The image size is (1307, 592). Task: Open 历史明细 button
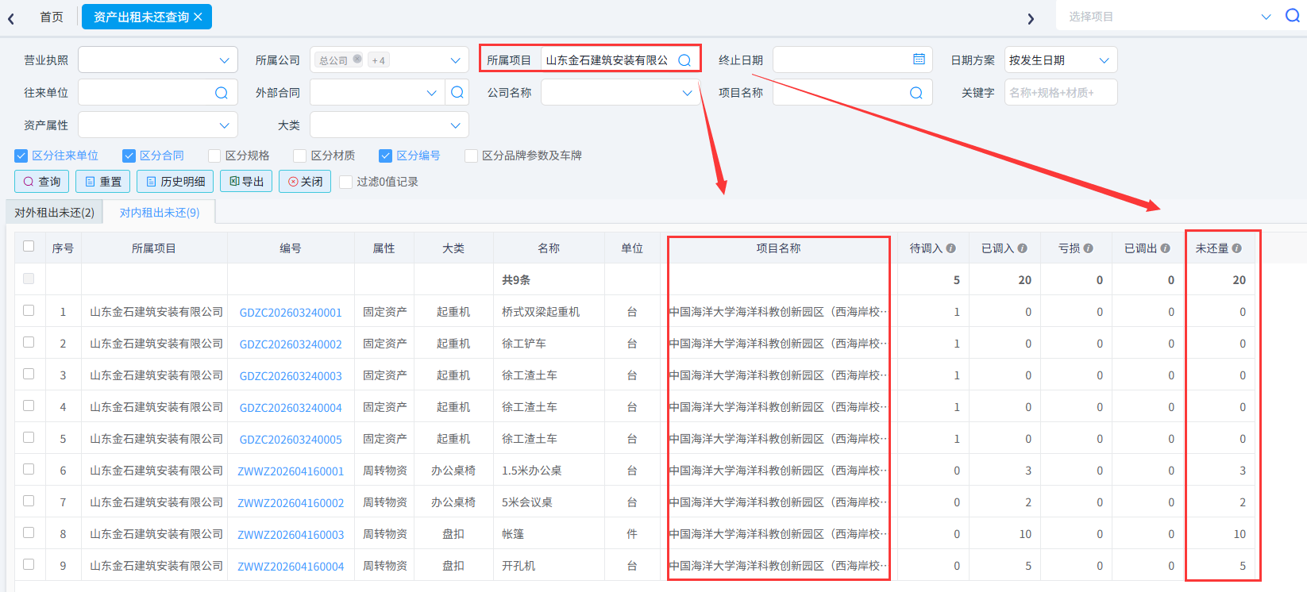(x=175, y=182)
